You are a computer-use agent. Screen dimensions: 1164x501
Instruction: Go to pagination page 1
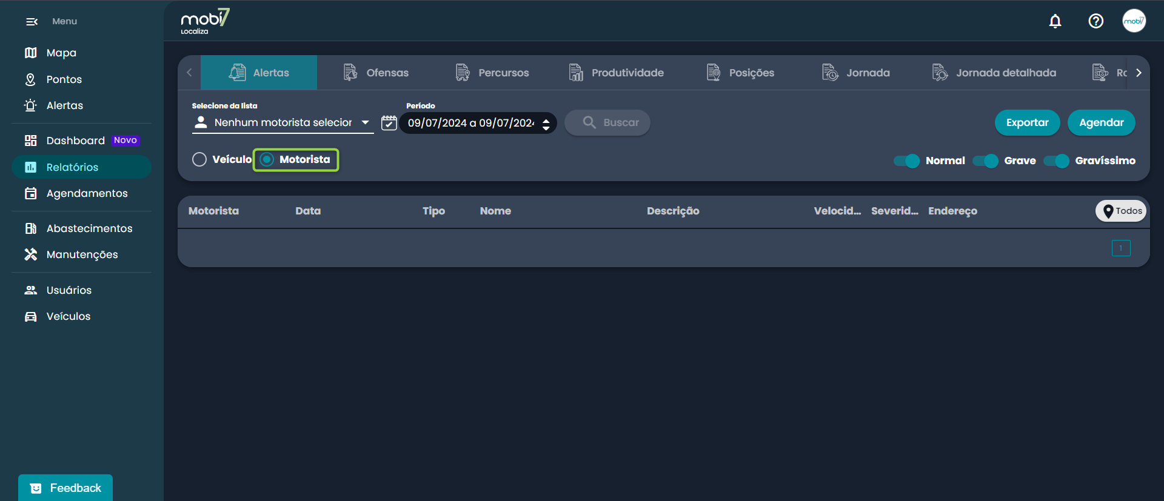pyautogui.click(x=1121, y=248)
